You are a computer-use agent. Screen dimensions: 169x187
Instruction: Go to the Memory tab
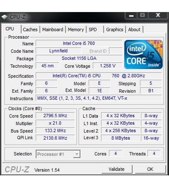point(76,30)
